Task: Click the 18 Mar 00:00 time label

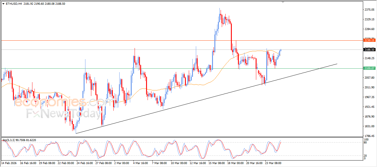Action: tap(236, 163)
